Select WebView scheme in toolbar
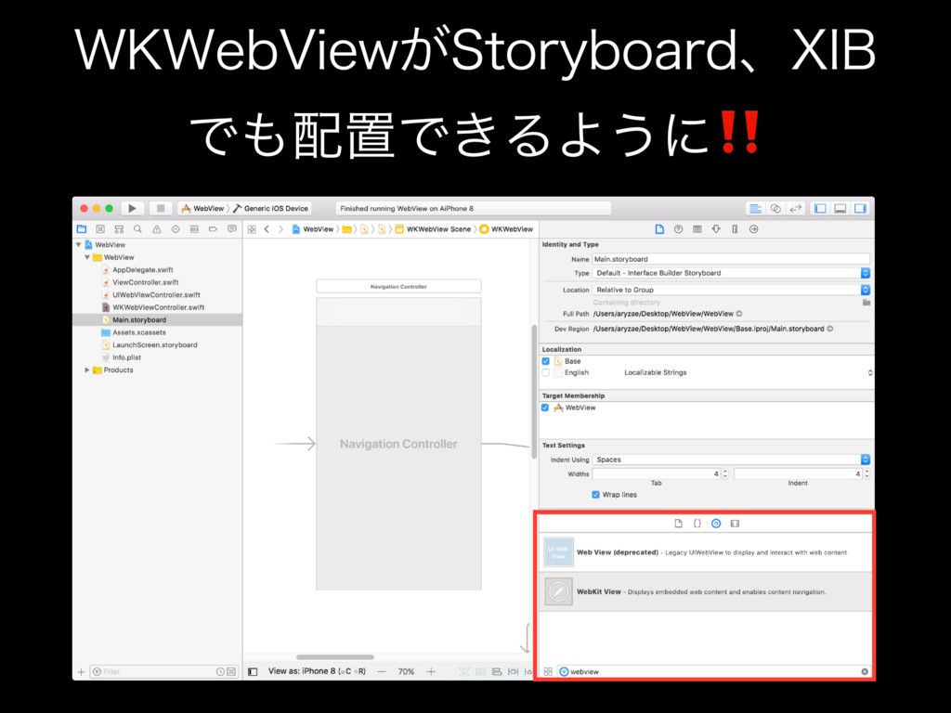This screenshot has height=713, width=951. 203,209
